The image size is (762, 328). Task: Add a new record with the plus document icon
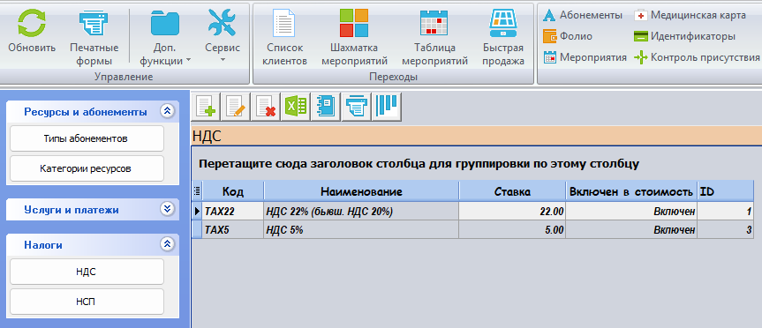[205, 106]
